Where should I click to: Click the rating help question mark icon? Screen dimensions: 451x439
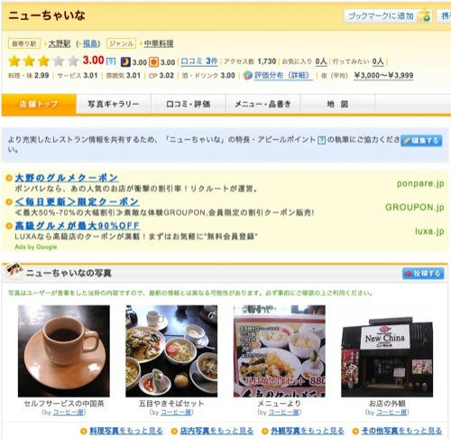click(111, 61)
